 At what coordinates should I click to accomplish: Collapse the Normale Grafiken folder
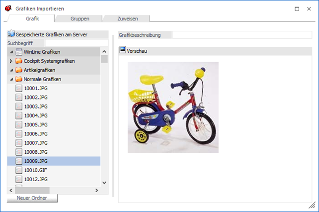11,79
